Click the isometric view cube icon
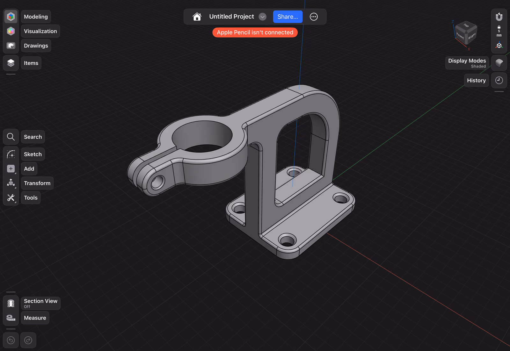The width and height of the screenshot is (510, 351). [x=499, y=46]
